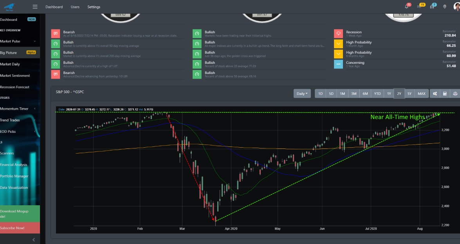Click the green Download Mogup button
Screen dimensions: 460x244
[20, 214]
